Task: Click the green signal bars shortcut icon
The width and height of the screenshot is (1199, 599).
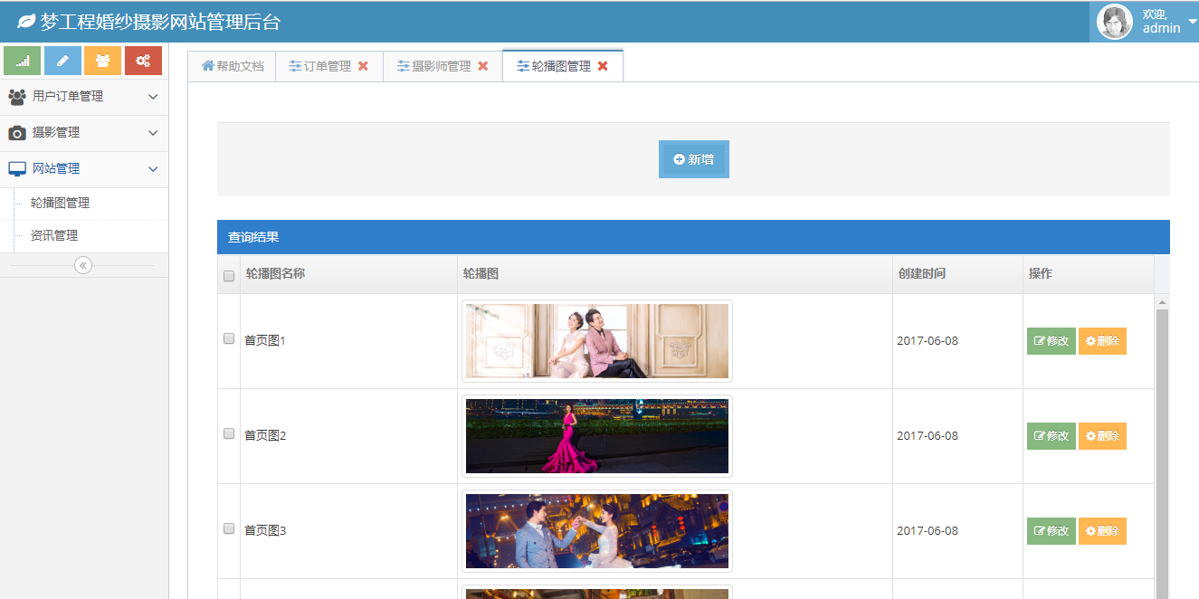Action: click(22, 61)
